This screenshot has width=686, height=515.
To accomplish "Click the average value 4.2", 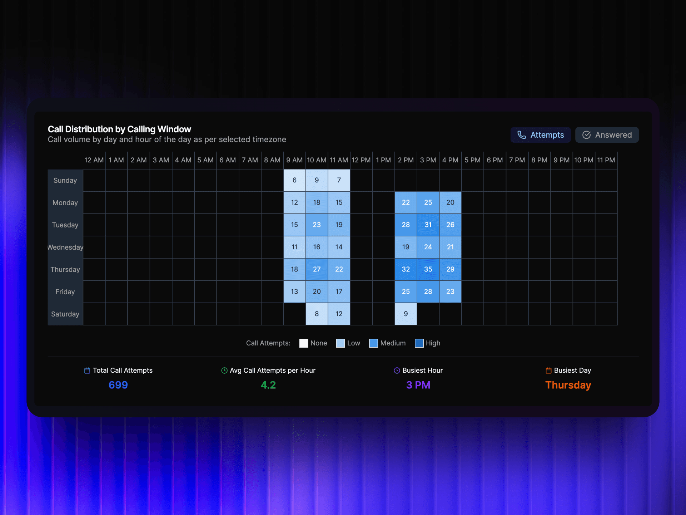I will click(268, 385).
